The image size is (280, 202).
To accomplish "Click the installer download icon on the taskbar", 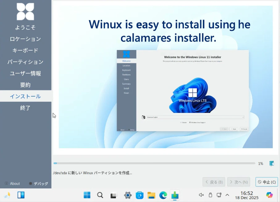I will click(175, 195).
